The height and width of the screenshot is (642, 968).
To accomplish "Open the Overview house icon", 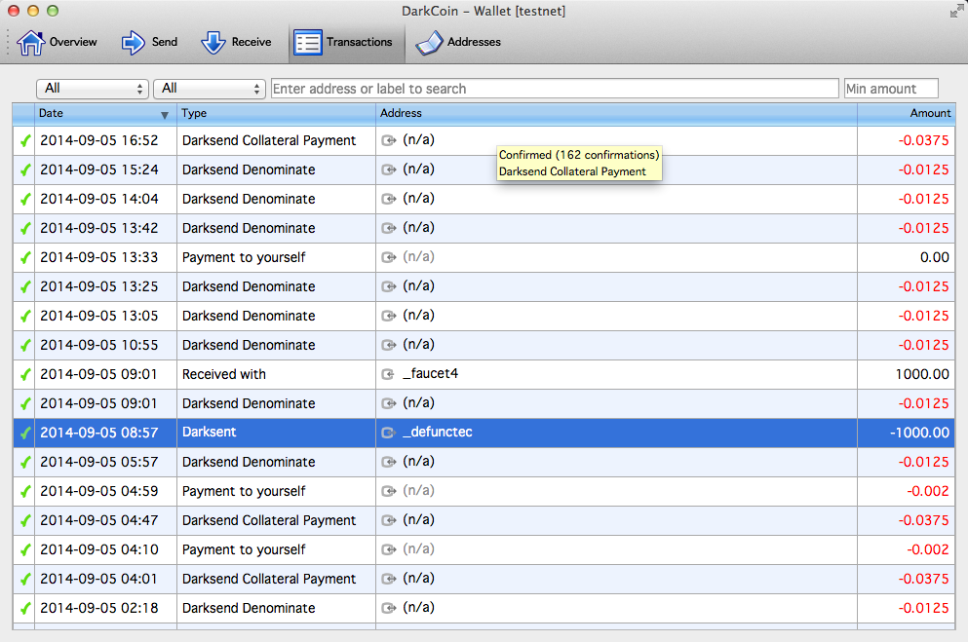I will 30,43.
